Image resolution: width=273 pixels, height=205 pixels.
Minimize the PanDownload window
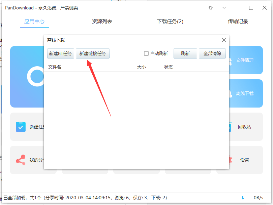pyautogui.click(x=238, y=8)
